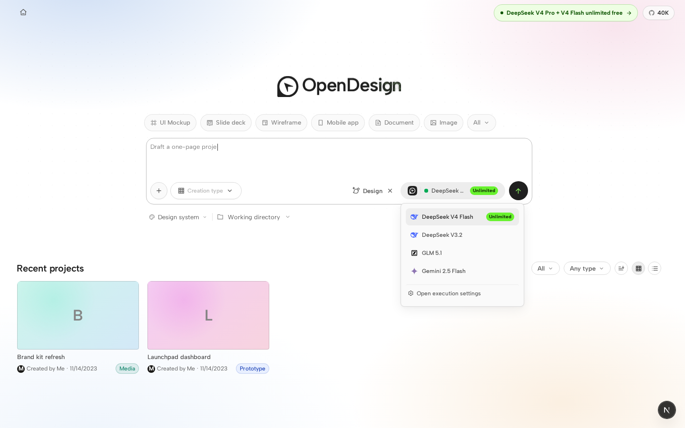
Task: Click the Brand kit refresh creator avatar
Action: [21, 369]
